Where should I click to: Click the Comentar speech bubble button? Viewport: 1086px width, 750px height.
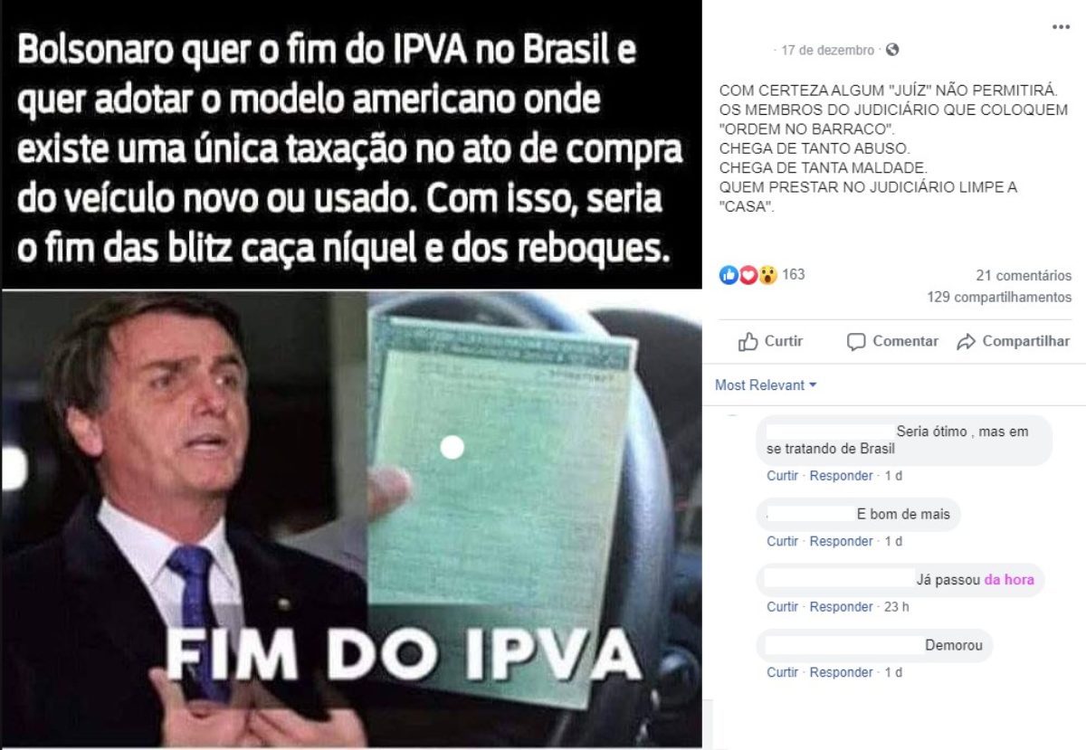892,341
